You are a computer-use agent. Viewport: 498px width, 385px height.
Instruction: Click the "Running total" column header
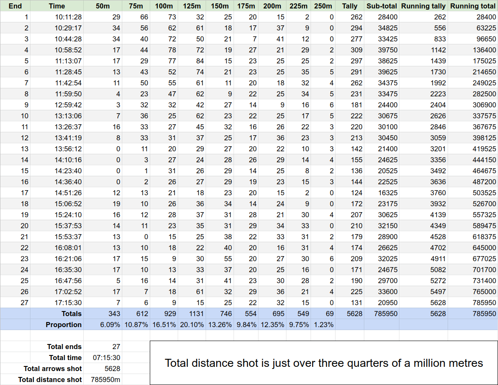pyautogui.click(x=473, y=6)
